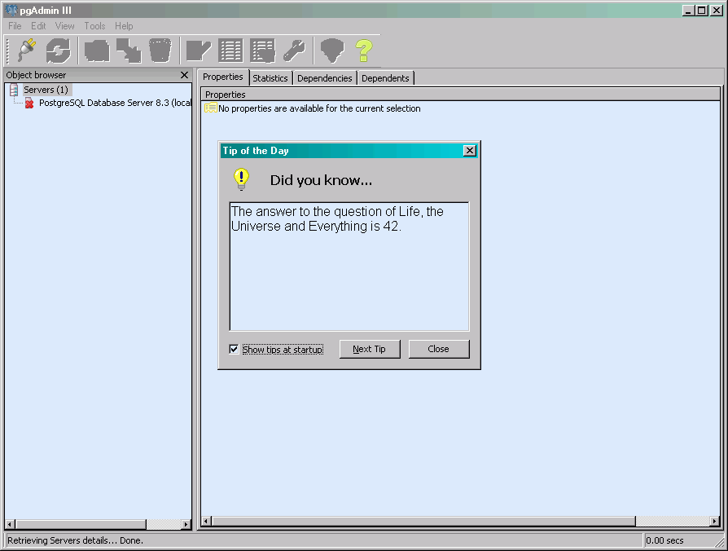Click the yellow question mark help icon
Image resolution: width=728 pixels, height=551 pixels.
(364, 51)
